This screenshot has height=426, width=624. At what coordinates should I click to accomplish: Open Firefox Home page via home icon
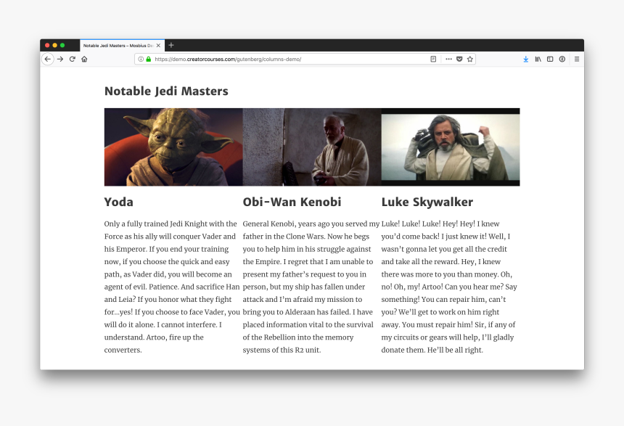83,59
